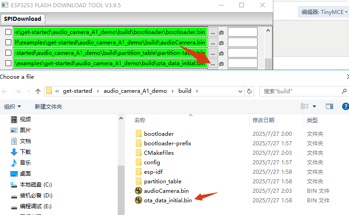This screenshot has width=349, height=215.
Task: Check the box beside the bootloader.bin row
Action: coord(8,32)
